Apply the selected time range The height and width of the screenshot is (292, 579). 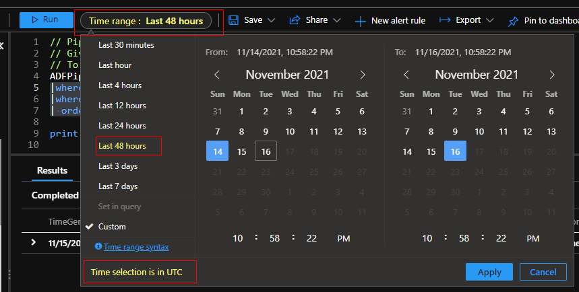(x=489, y=272)
